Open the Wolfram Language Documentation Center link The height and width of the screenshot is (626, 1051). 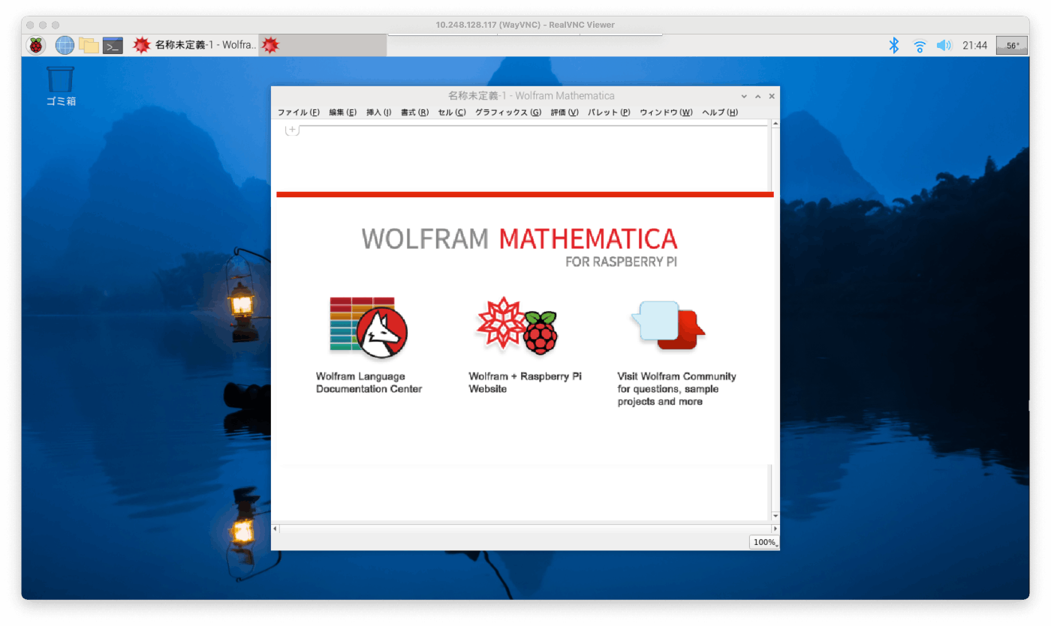(369, 382)
